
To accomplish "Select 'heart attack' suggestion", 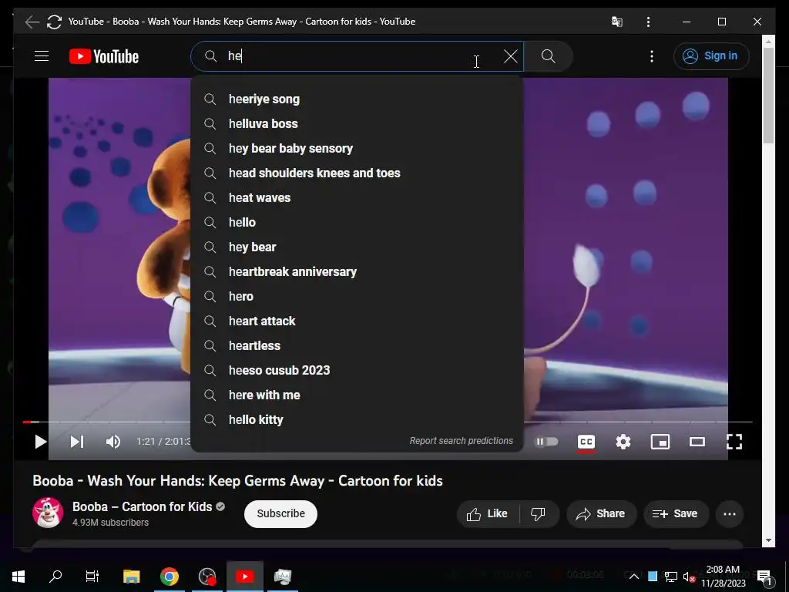I will tap(357, 321).
